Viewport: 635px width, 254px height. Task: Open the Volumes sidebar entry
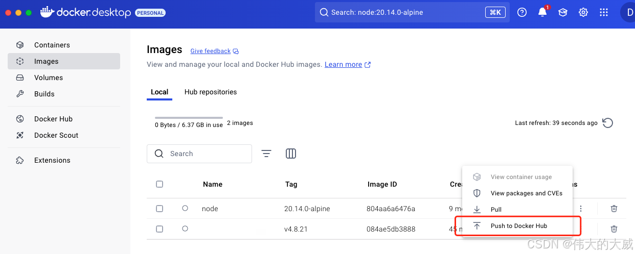[64, 78]
